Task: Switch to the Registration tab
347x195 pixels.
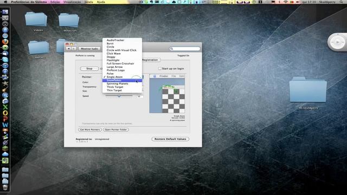Action: pos(150,60)
